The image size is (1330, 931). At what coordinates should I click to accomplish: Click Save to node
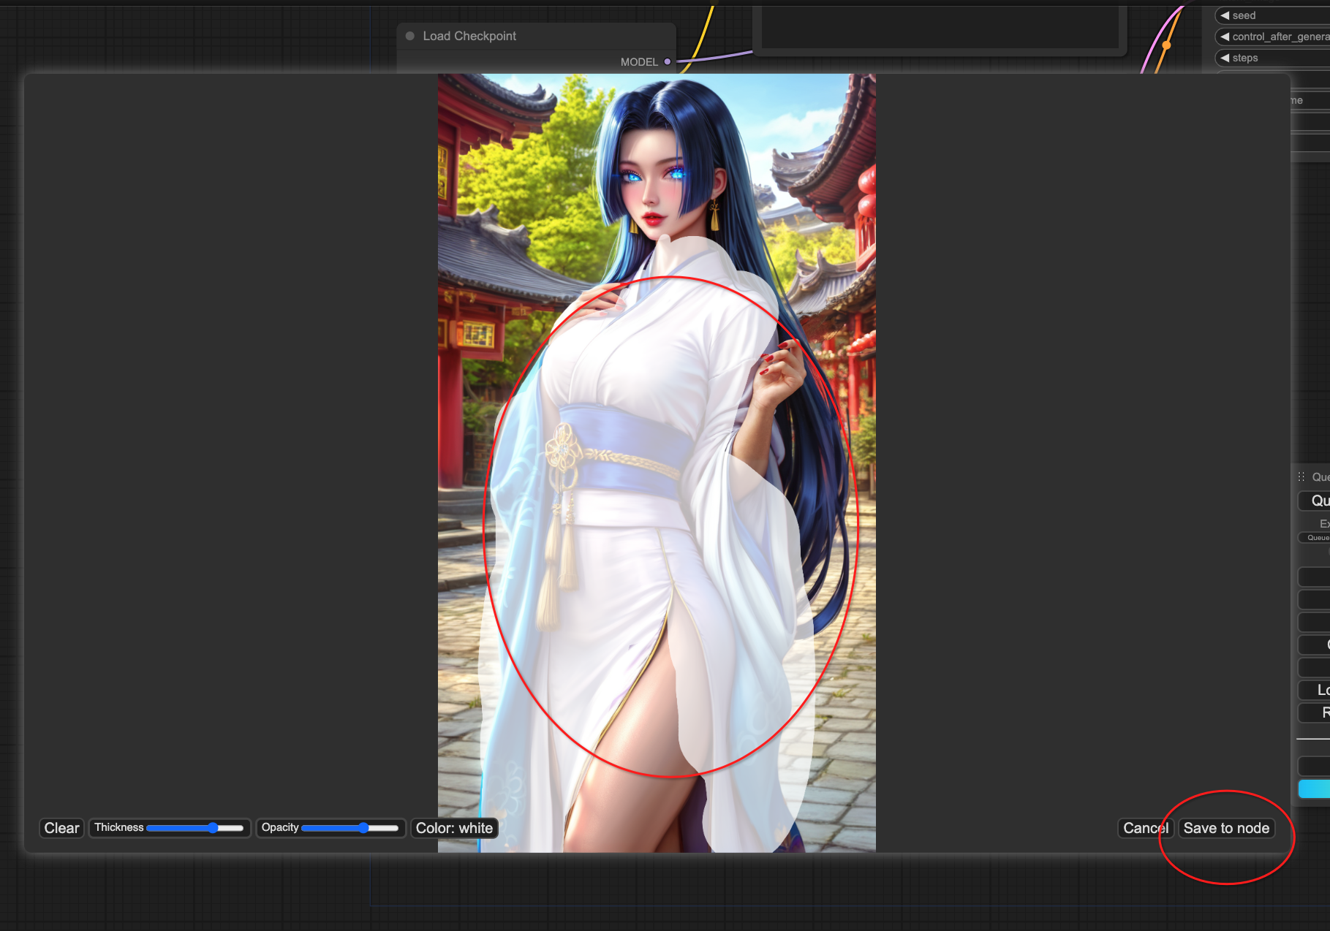click(1226, 828)
